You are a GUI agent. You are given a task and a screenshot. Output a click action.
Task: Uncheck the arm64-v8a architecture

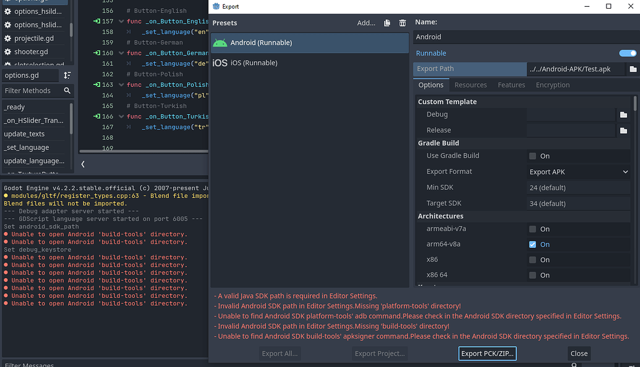click(532, 244)
